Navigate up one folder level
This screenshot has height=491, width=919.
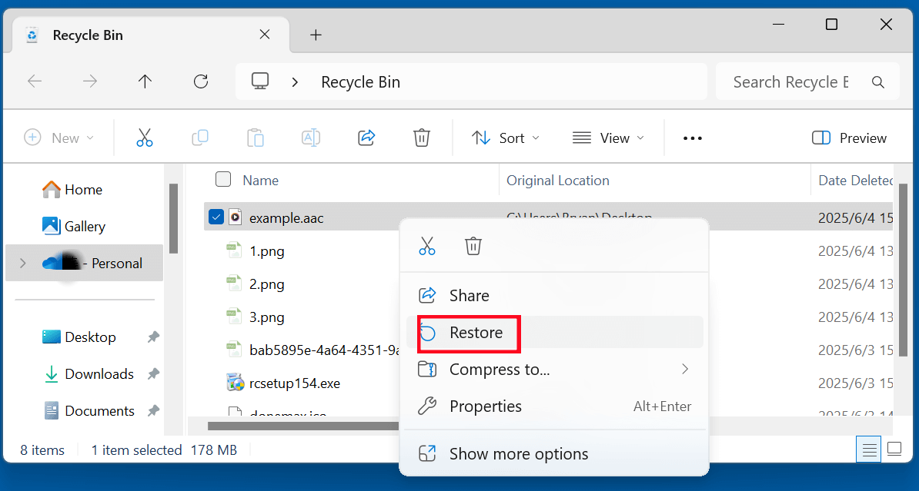145,81
